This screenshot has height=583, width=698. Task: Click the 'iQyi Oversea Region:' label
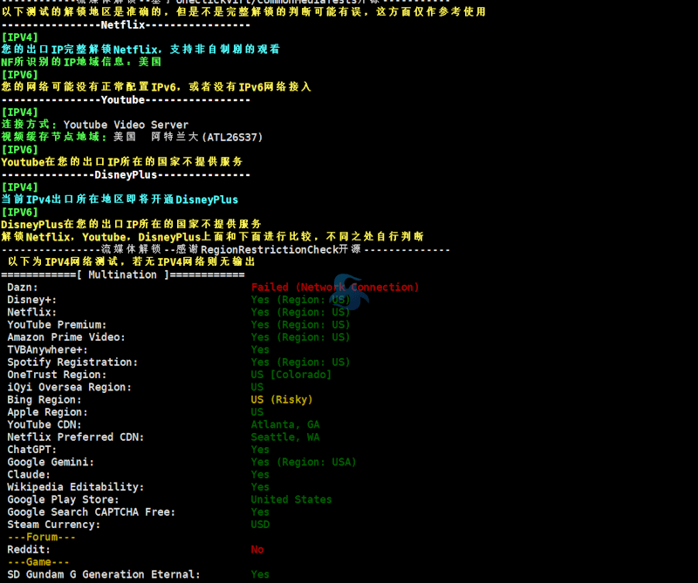(70, 387)
